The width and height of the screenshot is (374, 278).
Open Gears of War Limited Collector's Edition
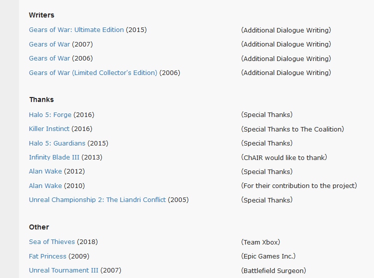pyautogui.click(x=93, y=72)
